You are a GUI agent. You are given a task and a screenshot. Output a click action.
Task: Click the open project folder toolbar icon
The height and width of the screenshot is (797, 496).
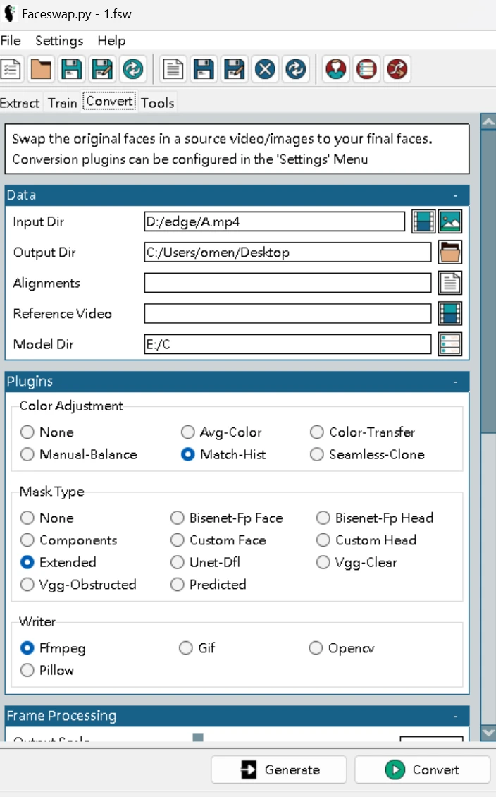41,68
